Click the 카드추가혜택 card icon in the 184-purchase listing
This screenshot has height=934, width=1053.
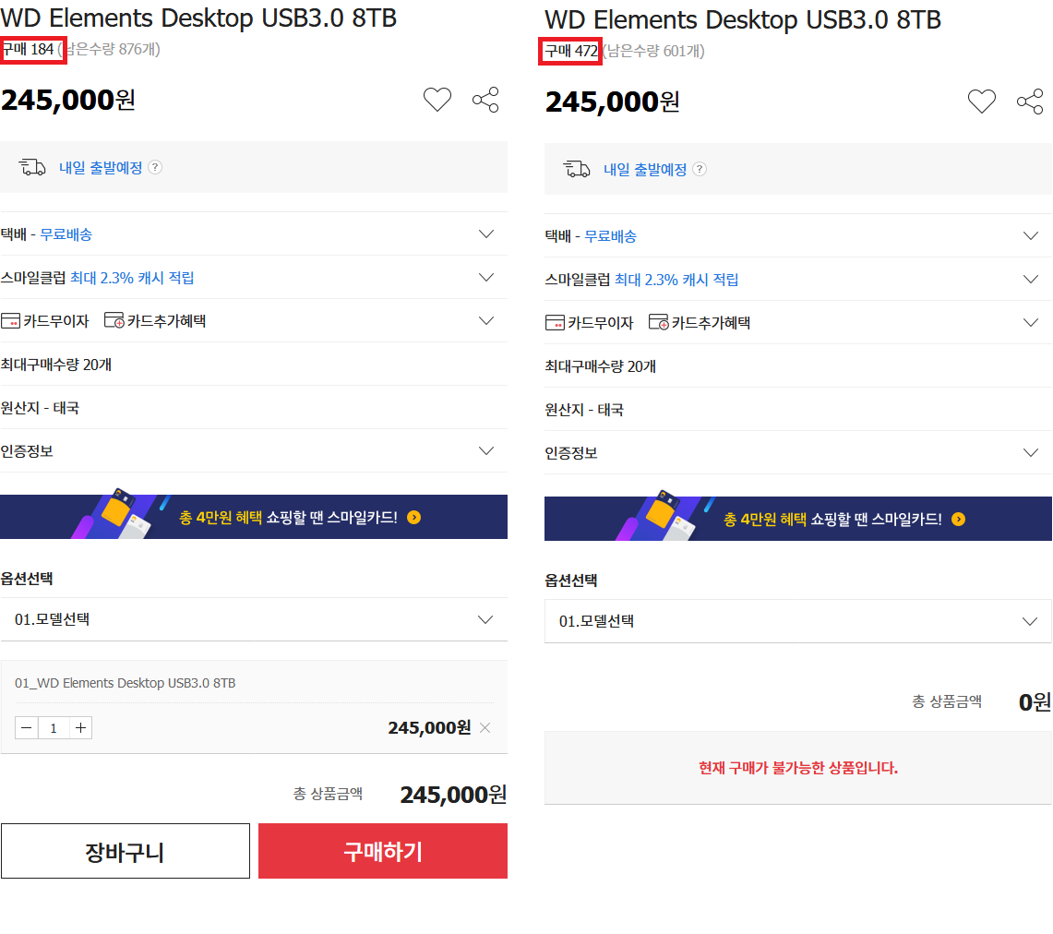[114, 321]
